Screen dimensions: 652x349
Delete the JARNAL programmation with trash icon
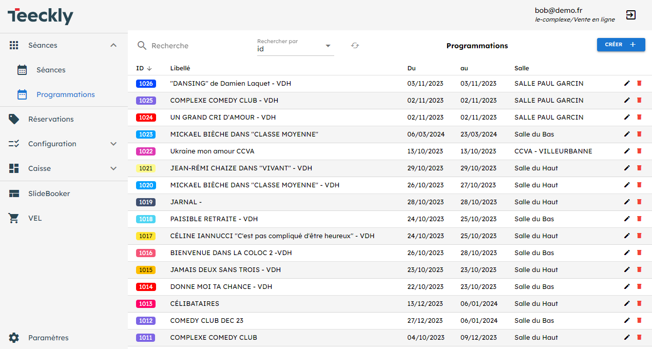pyautogui.click(x=639, y=202)
